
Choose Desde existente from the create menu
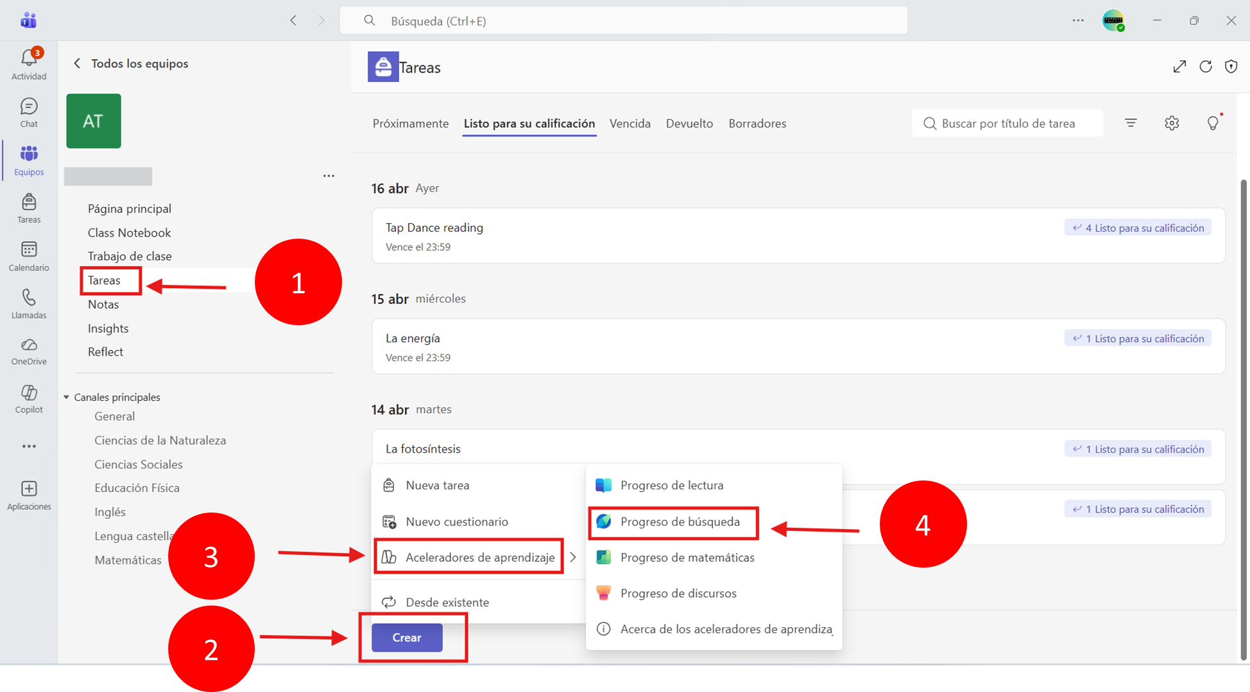click(478, 602)
